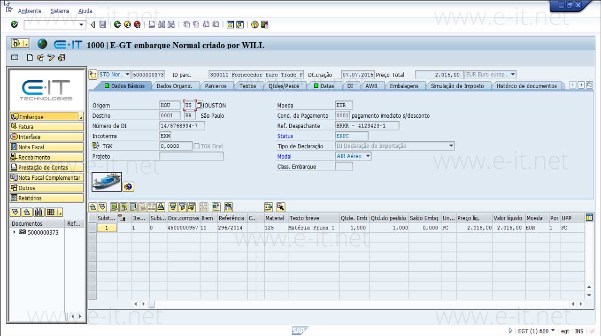Viewport: 601px width, 336px height.
Task: Open the STD Nor... type dropdown
Action: [x=127, y=75]
